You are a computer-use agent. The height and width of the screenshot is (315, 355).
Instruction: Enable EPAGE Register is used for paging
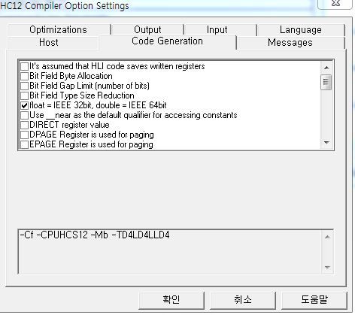pyautogui.click(x=24, y=144)
